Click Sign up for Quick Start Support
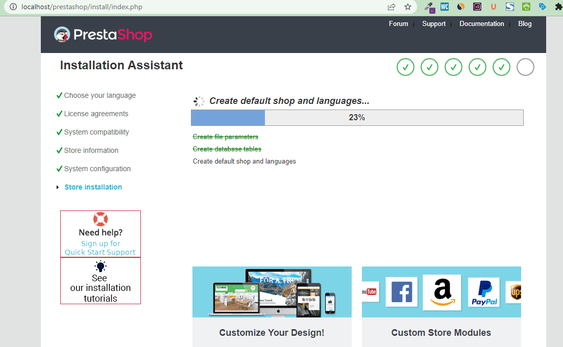Screen dimensions: 563x347 tap(100, 248)
